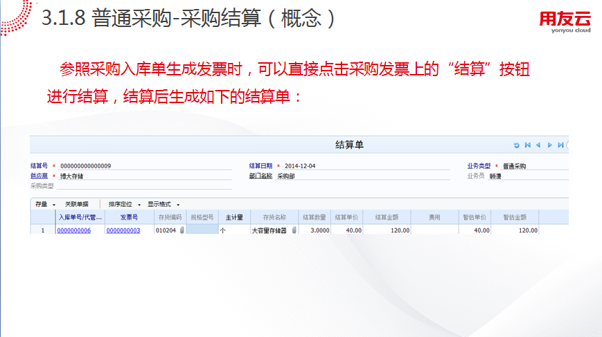Image resolution: width=602 pixels, height=337 pixels.
Task: Click attachment icon beside 大容量存储器
Action: coord(294,230)
